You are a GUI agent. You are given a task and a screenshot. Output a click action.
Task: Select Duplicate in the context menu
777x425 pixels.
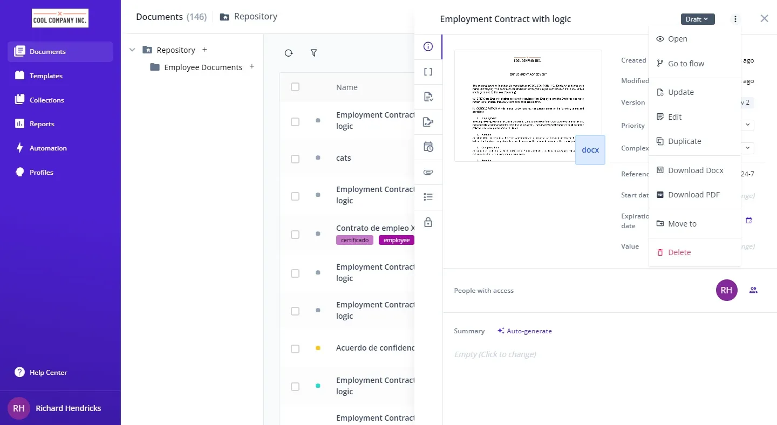click(684, 141)
